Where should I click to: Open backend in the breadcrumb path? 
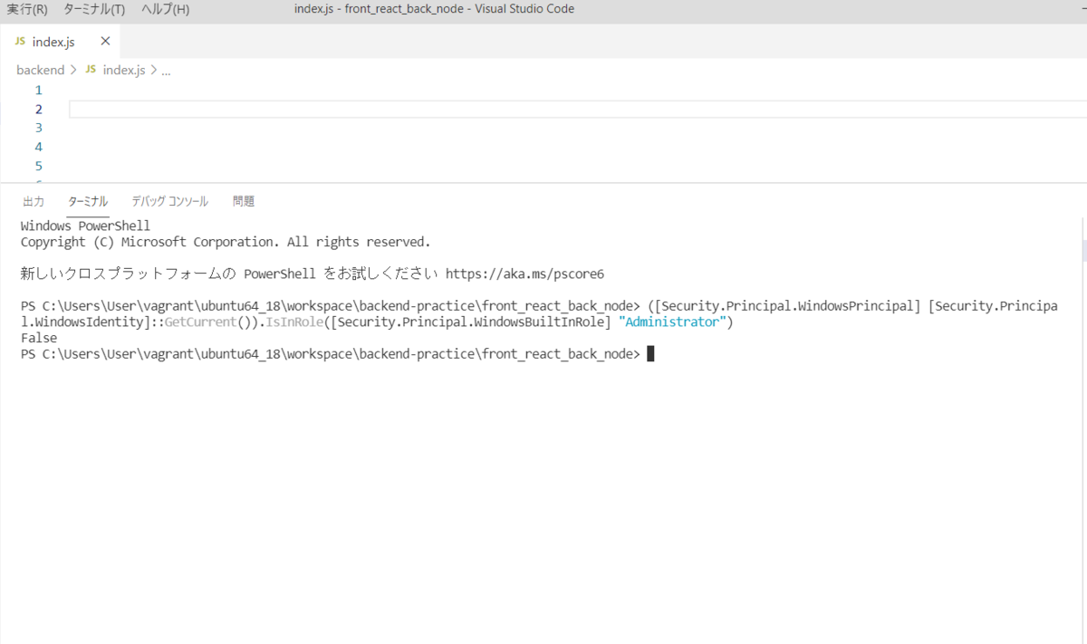(40, 70)
